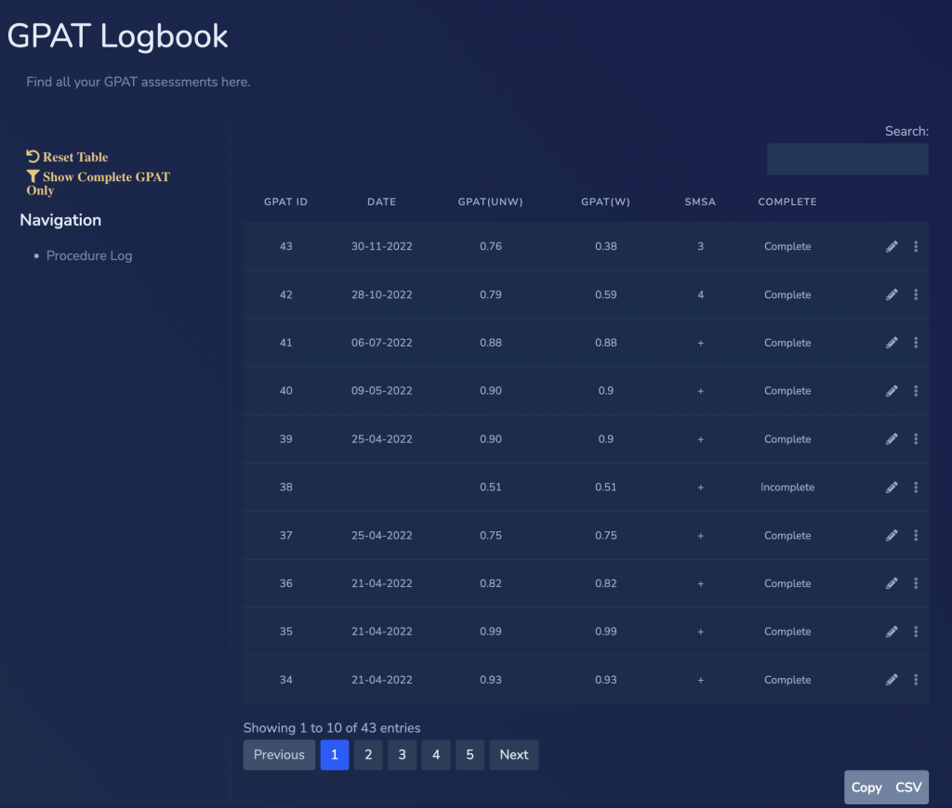Click the Previous pagination button
The image size is (952, 808).
click(279, 755)
